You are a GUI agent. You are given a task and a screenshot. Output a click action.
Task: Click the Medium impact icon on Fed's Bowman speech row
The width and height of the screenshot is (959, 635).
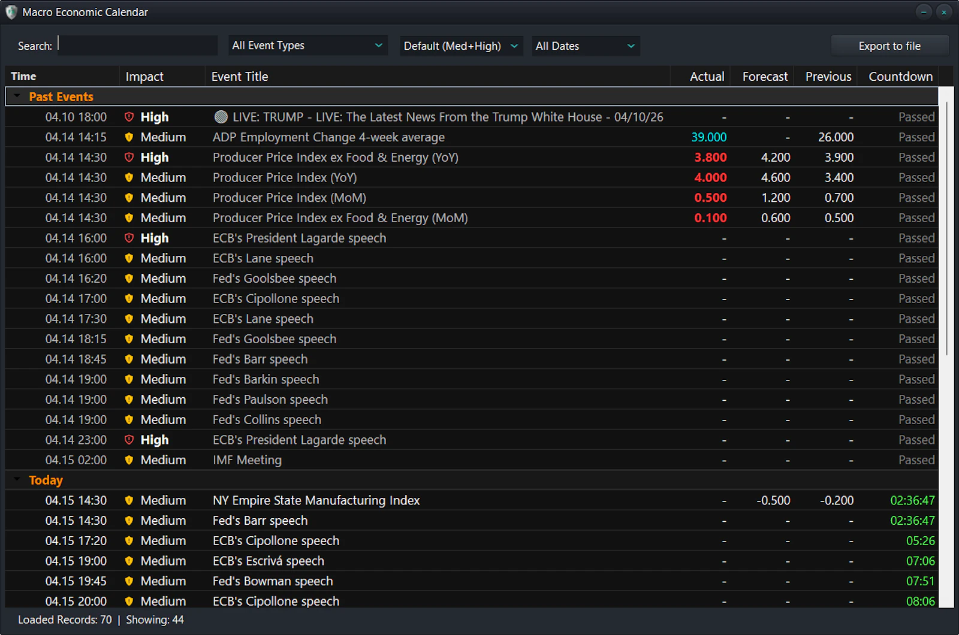(129, 580)
